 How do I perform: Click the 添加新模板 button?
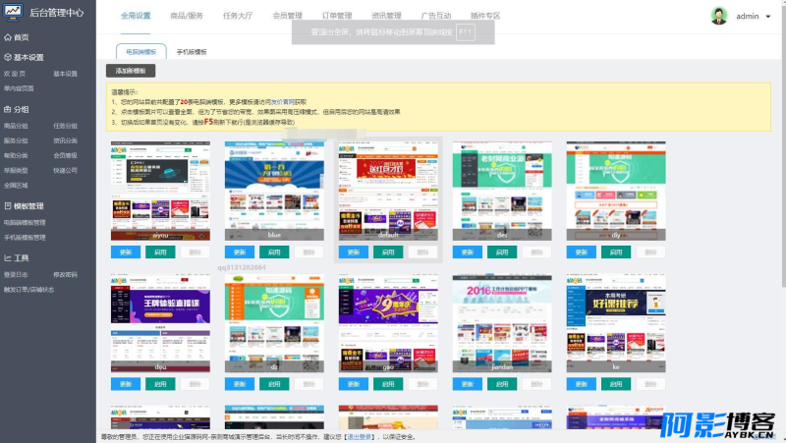131,71
